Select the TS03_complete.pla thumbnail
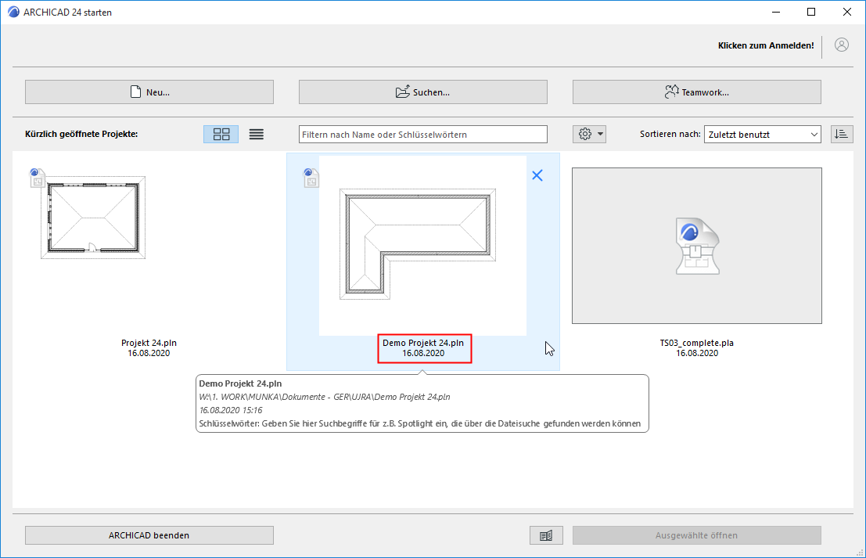Image resolution: width=866 pixels, height=558 pixels. (697, 246)
